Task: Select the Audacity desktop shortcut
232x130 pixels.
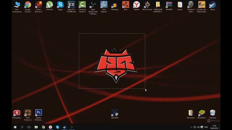Action: coord(115,6)
